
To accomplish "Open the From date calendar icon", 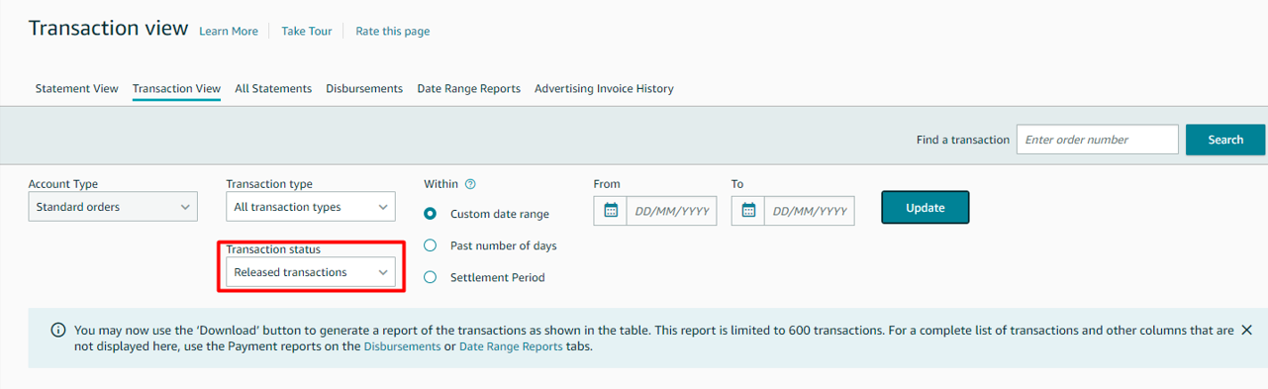I will pos(611,210).
